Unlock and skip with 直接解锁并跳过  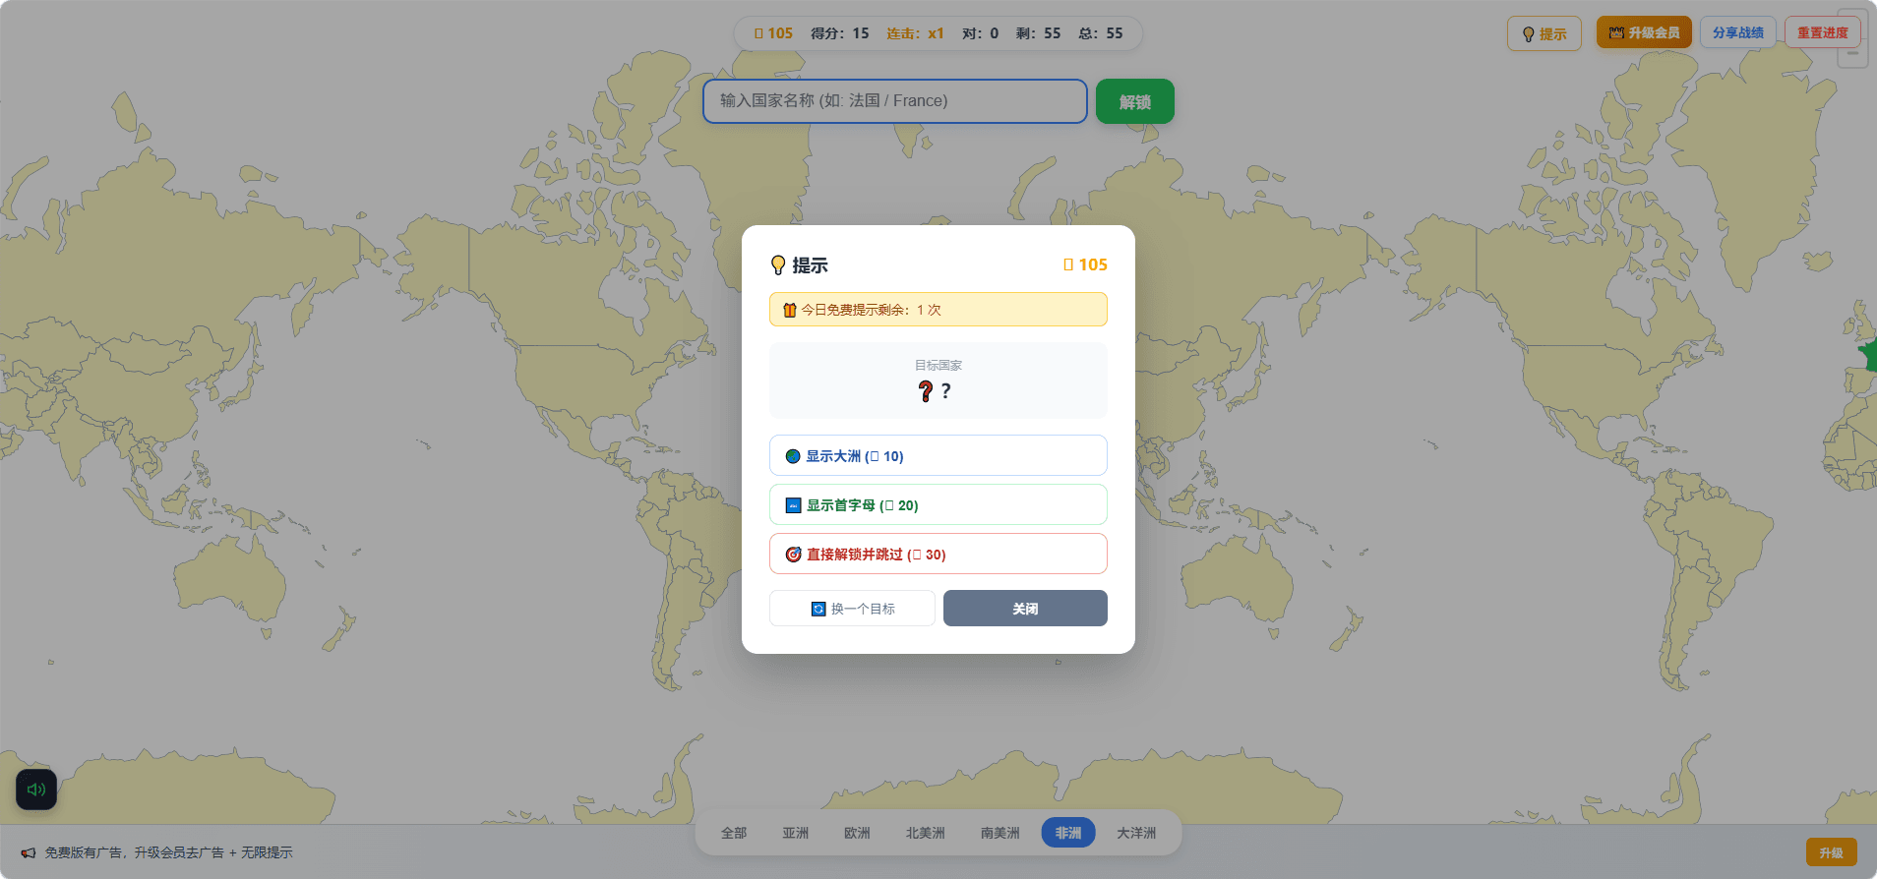[938, 554]
